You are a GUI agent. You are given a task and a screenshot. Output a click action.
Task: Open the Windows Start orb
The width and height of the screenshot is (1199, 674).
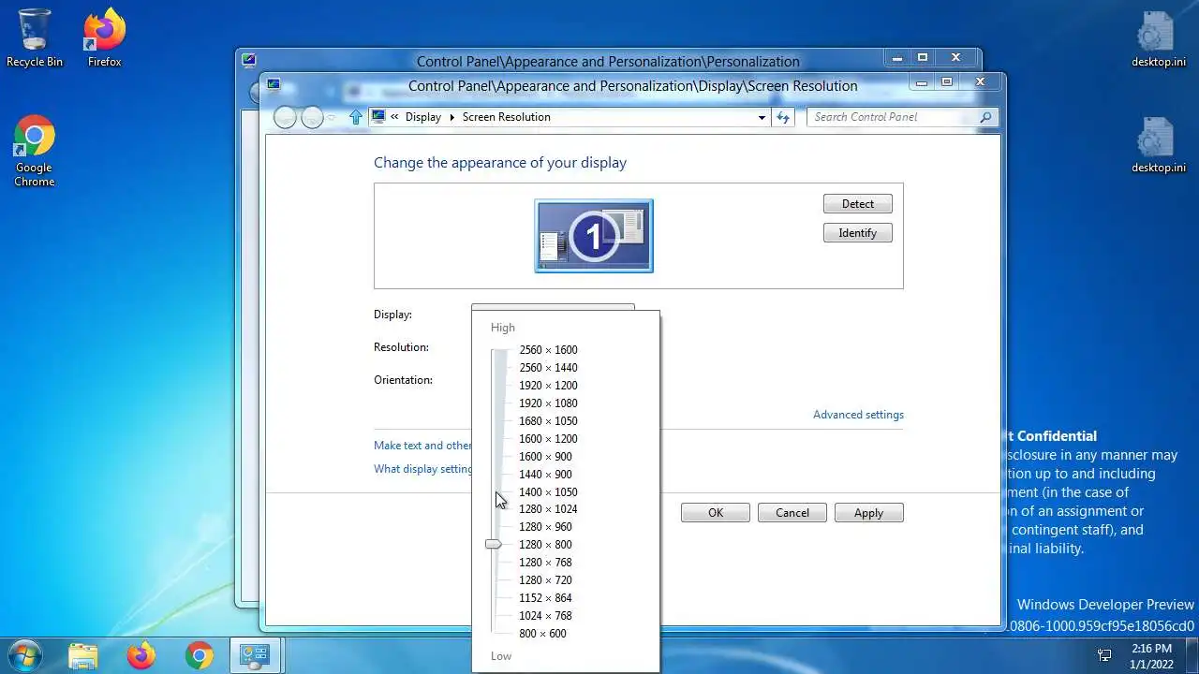click(x=23, y=654)
